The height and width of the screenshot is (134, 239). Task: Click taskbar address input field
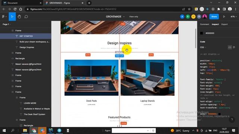129,131
